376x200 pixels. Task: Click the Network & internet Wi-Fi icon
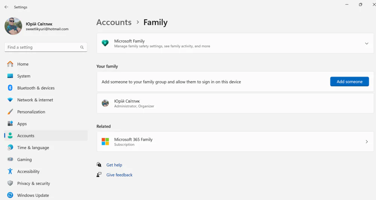(x=10, y=100)
